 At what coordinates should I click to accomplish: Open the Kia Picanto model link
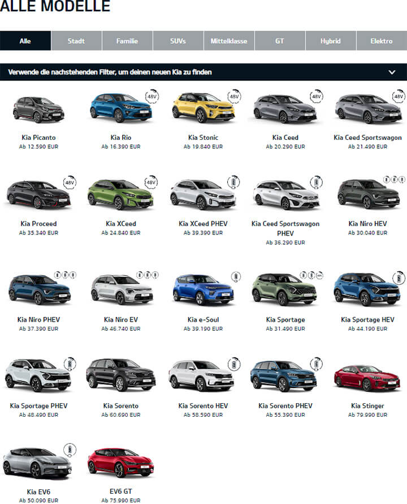[x=38, y=138]
